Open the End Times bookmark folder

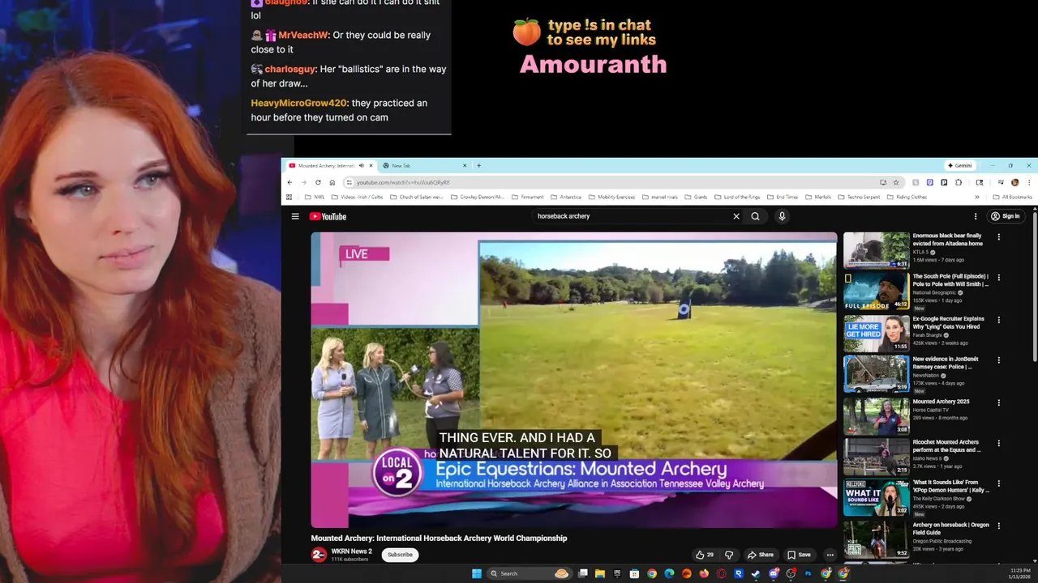pos(783,197)
